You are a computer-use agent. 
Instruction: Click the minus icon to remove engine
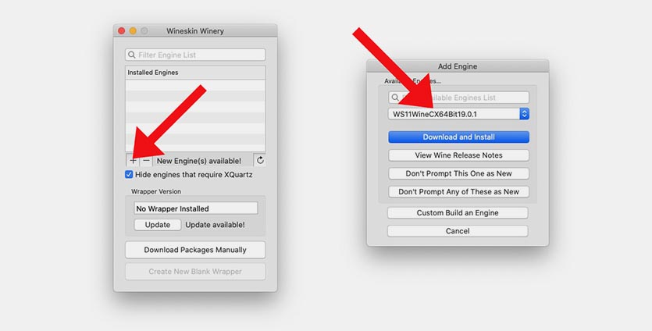[x=146, y=160]
